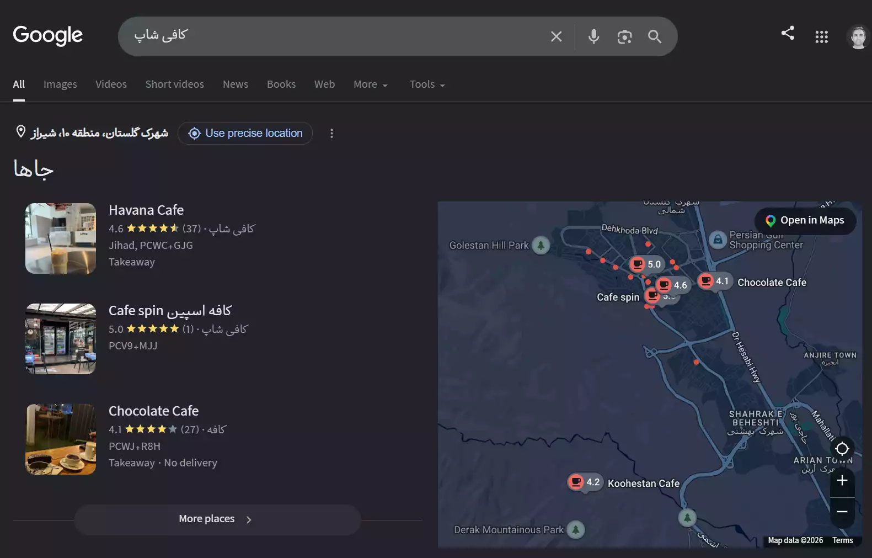Image resolution: width=872 pixels, height=558 pixels.
Task: Go to the News tab
Action: (236, 84)
